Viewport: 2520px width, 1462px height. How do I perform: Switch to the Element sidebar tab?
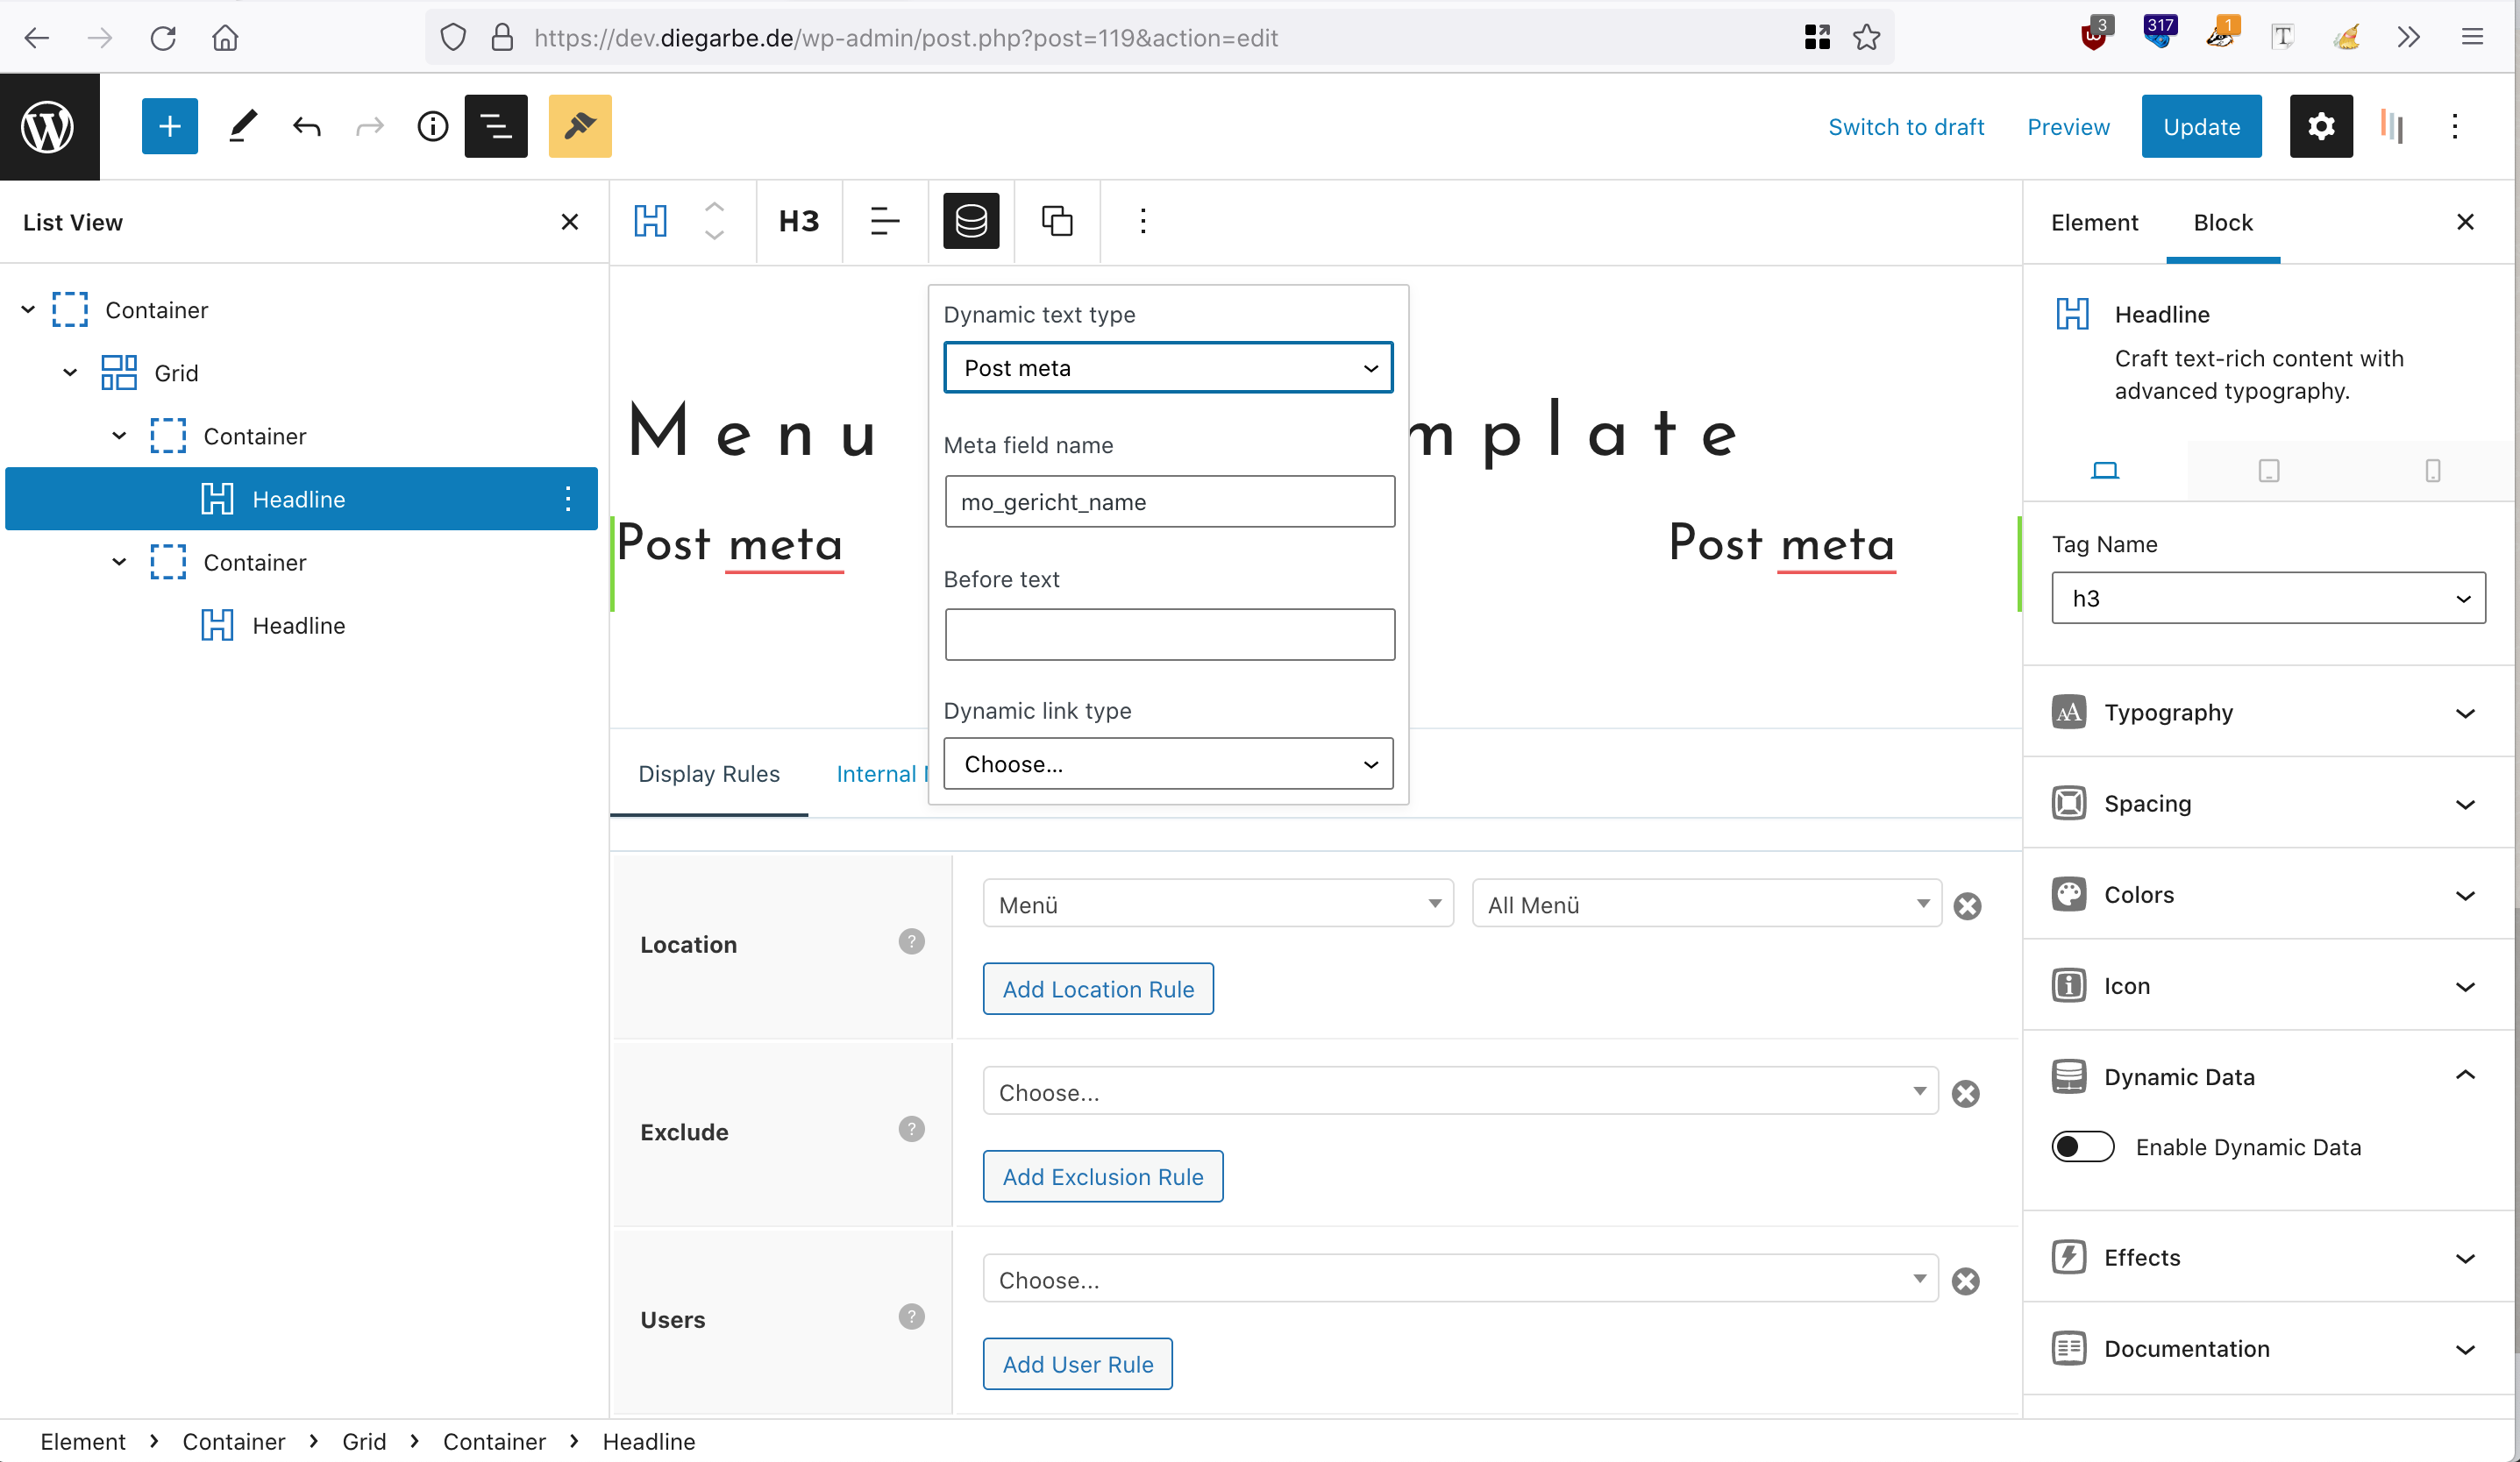point(2094,222)
